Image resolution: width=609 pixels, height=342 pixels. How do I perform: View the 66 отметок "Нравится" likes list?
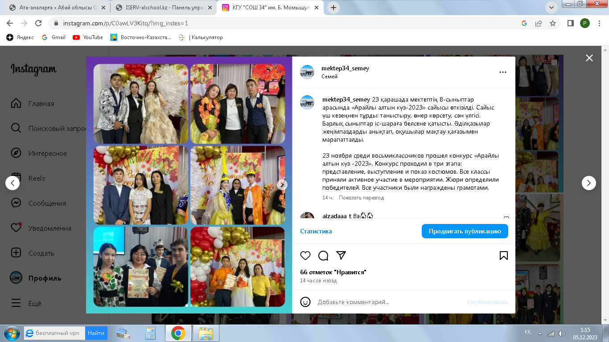click(333, 272)
